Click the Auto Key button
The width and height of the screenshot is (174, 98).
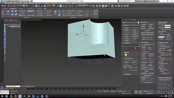pos(141,91)
